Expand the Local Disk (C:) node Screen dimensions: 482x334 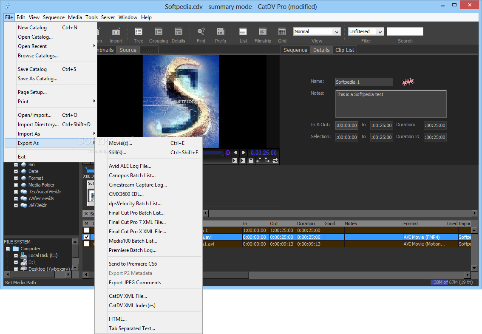[16, 255]
